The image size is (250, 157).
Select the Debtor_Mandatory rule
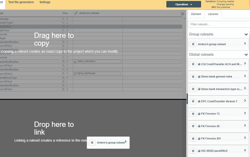97,61
